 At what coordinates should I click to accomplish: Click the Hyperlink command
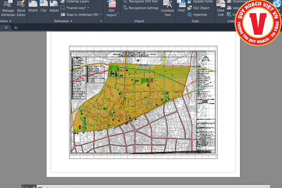tap(199, 15)
